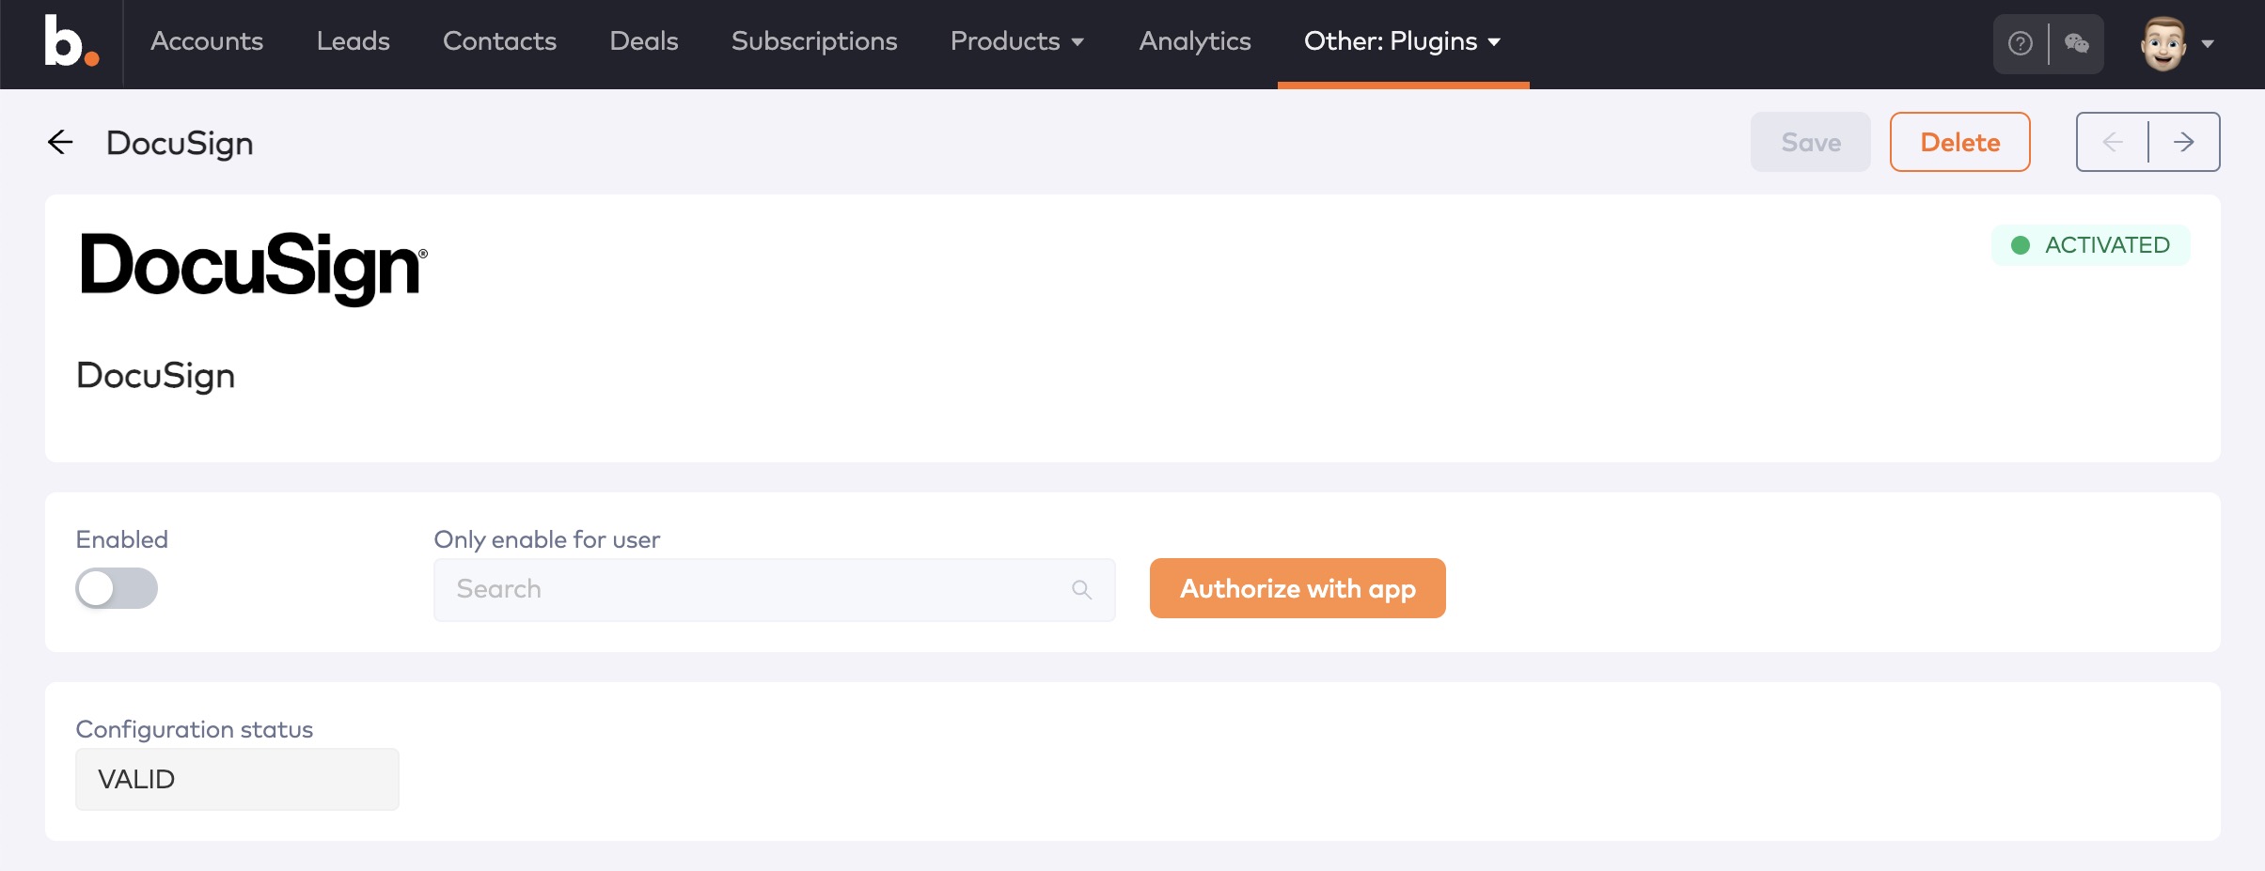Click the Delete button
The image size is (2265, 871).
point(1959,142)
